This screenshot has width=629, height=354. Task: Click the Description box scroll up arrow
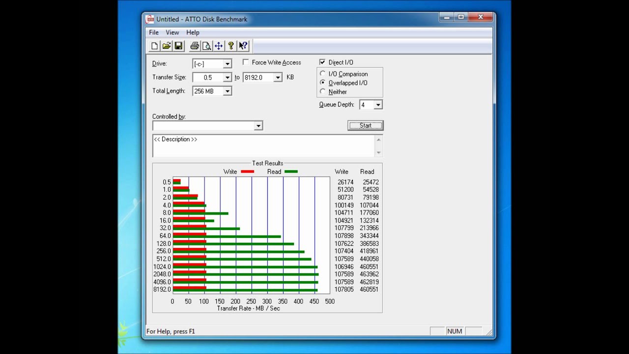pyautogui.click(x=378, y=140)
